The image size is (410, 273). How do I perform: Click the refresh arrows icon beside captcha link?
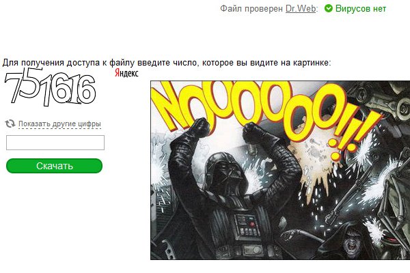pyautogui.click(x=10, y=124)
